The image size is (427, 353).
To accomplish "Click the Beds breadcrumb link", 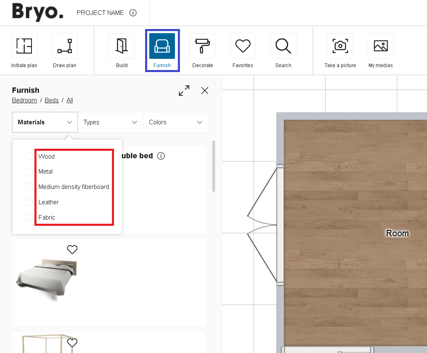I will pyautogui.click(x=51, y=100).
